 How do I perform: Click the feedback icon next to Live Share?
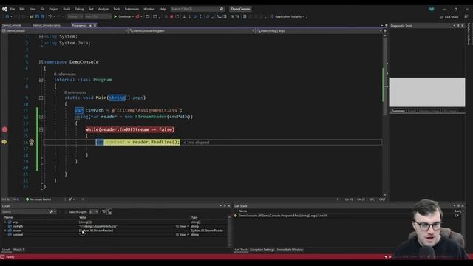click(x=466, y=17)
